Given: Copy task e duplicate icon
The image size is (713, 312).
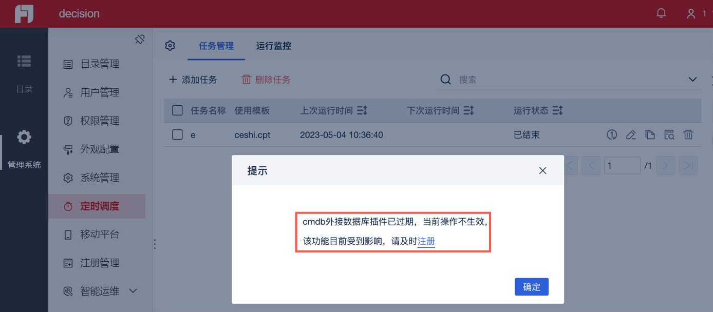Looking at the screenshot, I should coord(650,135).
